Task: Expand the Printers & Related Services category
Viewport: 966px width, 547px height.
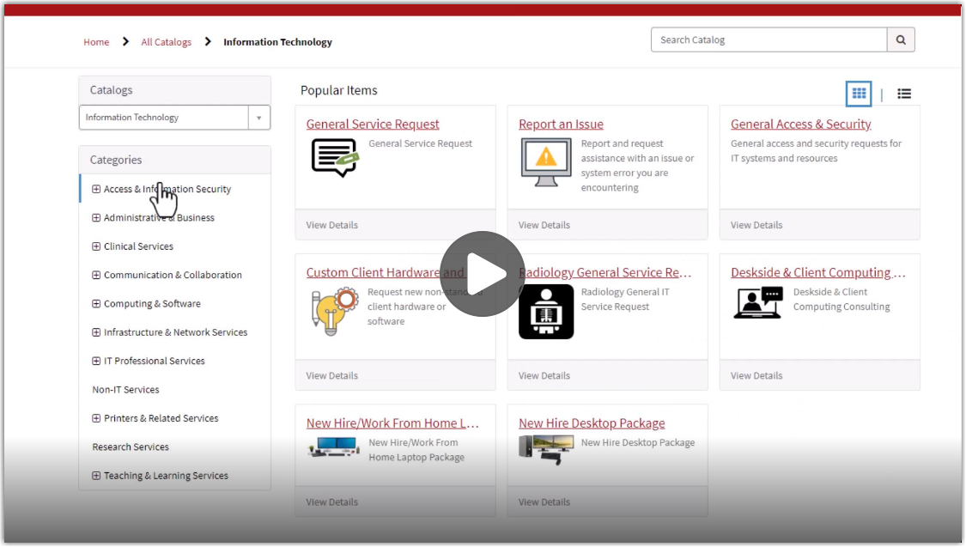Action: 95,418
